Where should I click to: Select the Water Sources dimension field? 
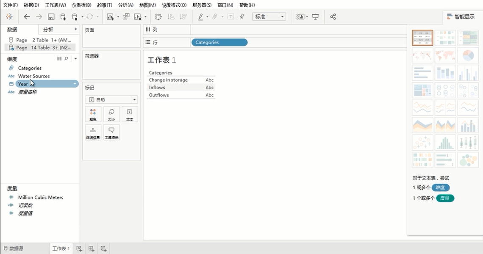click(x=34, y=76)
